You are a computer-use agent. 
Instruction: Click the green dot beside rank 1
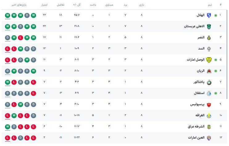tap(215, 15)
